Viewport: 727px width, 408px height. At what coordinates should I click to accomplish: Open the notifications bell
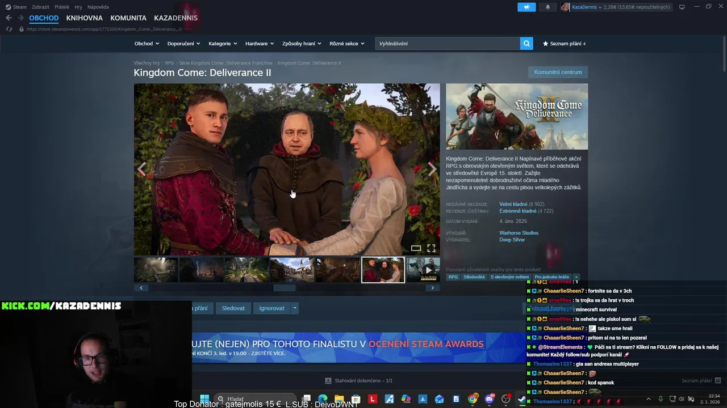click(548, 7)
